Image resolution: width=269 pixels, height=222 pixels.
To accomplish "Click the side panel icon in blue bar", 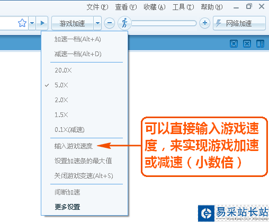I will click(x=260, y=43).
